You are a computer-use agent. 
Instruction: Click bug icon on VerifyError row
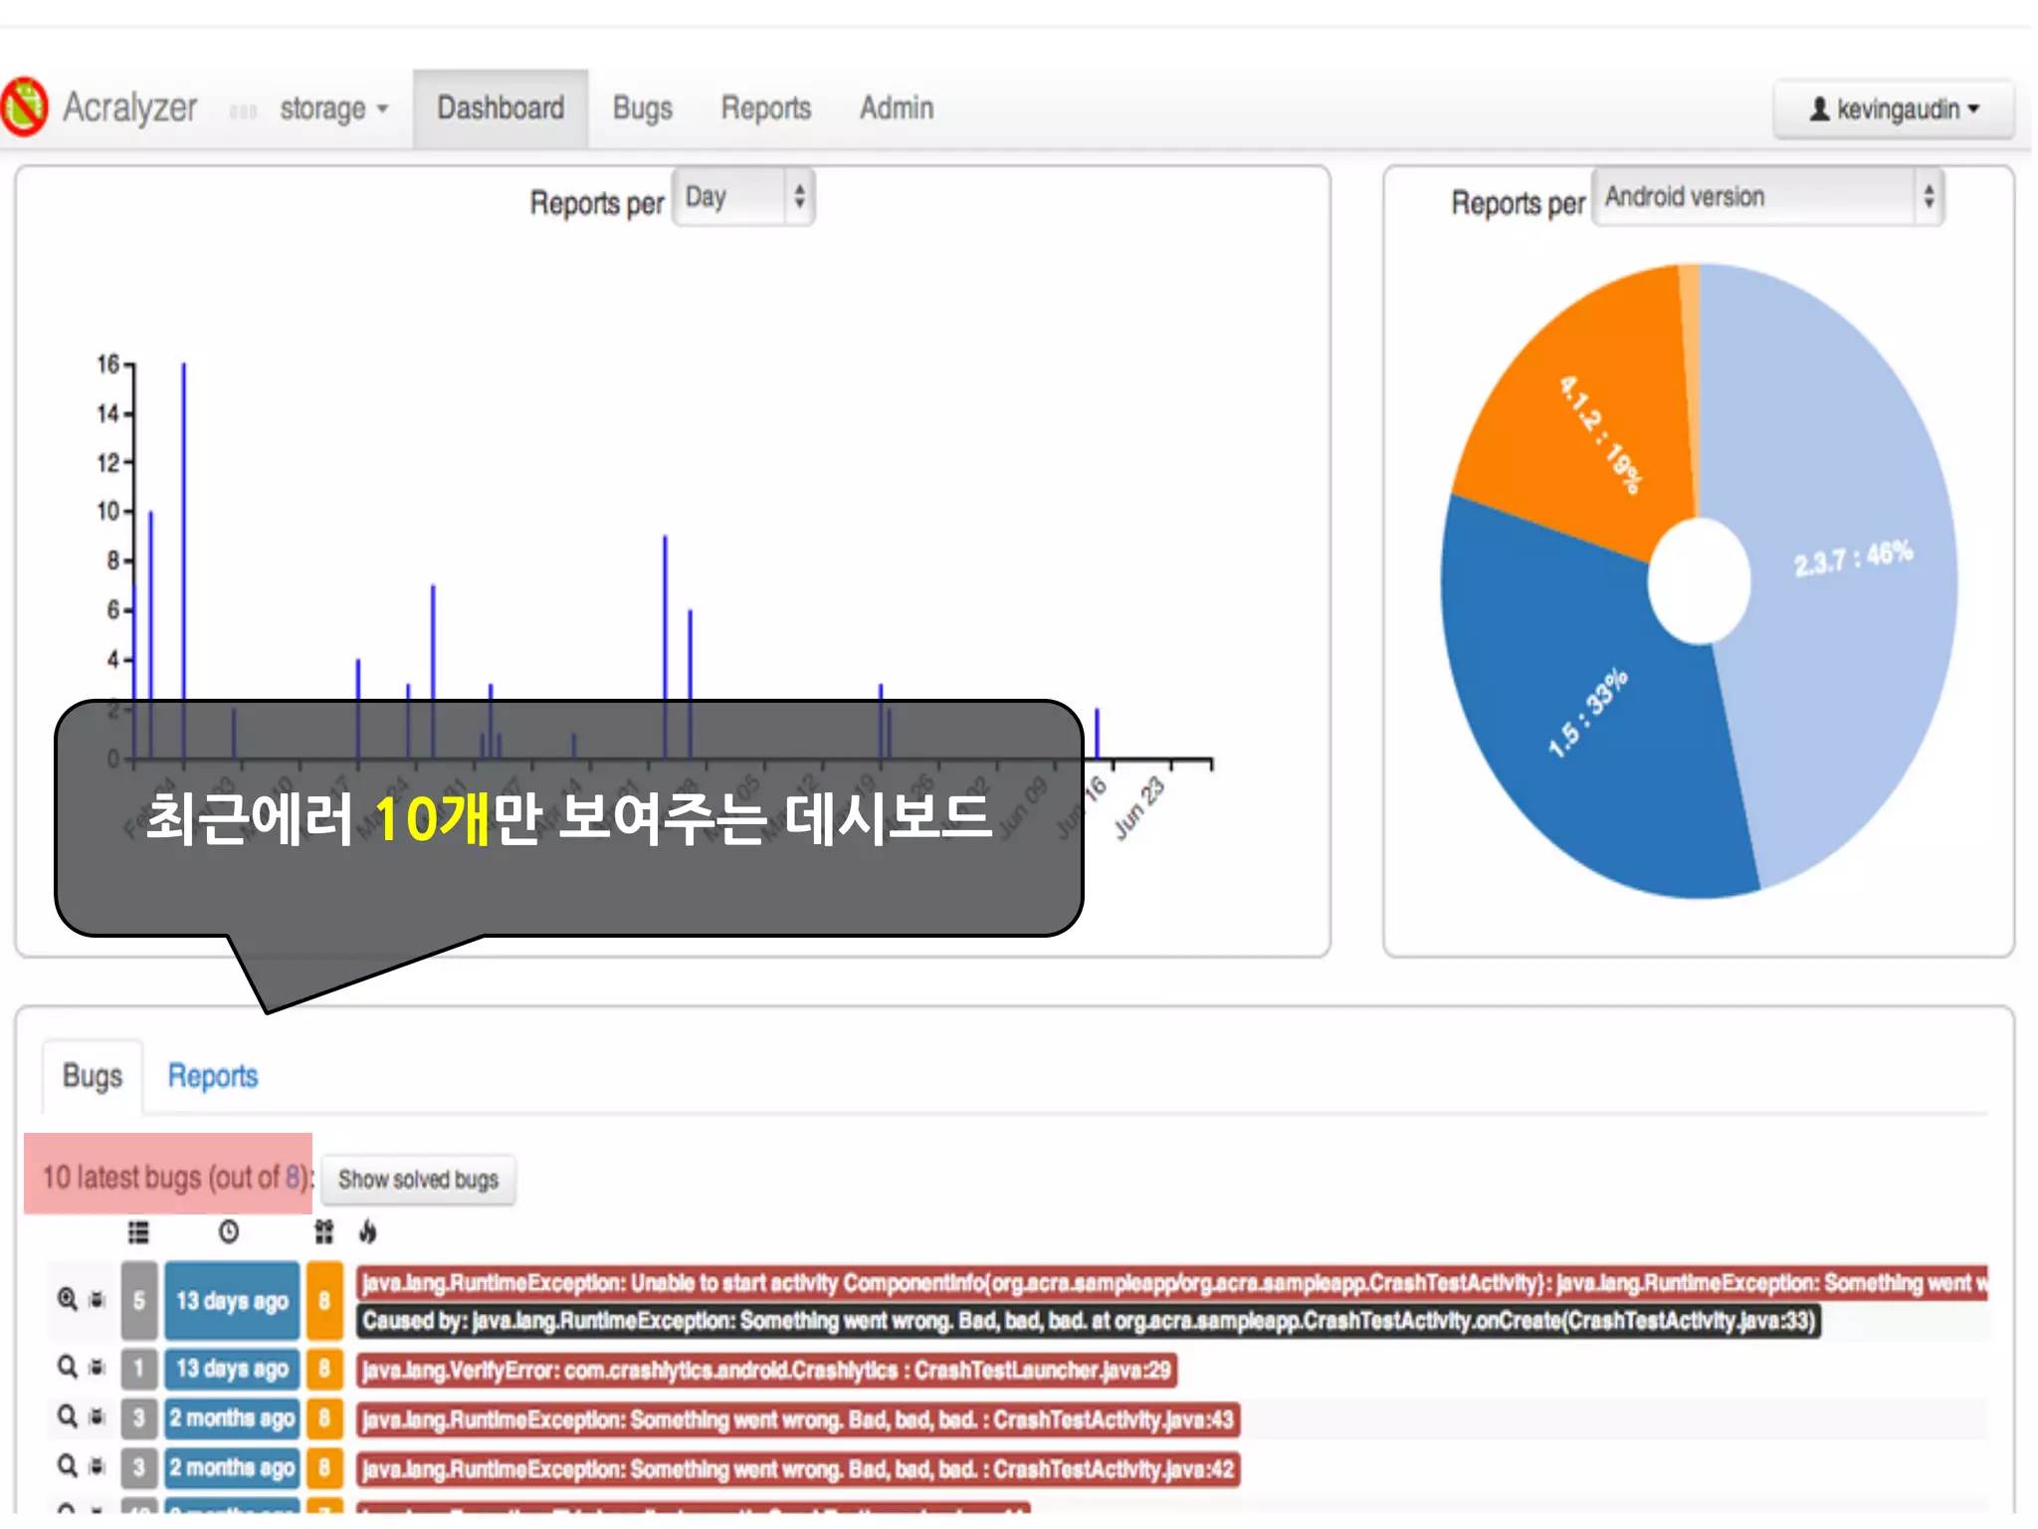(x=97, y=1368)
